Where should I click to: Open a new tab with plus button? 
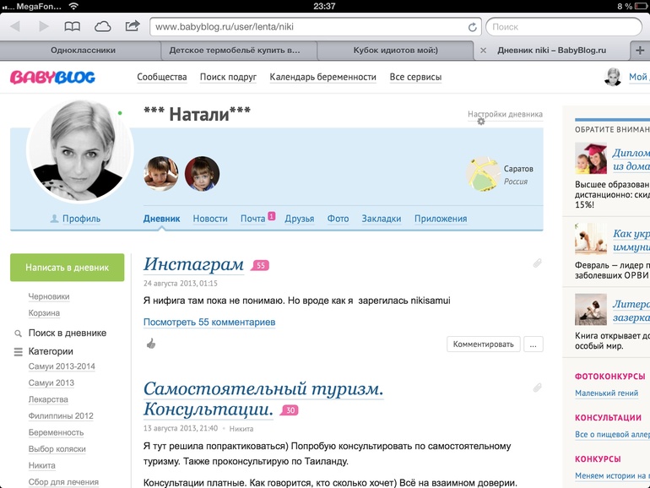(x=640, y=51)
